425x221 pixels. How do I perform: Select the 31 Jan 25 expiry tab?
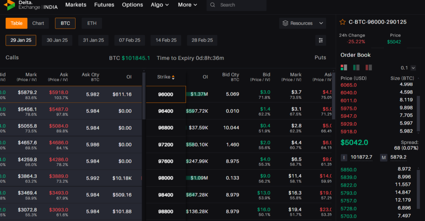93,40
